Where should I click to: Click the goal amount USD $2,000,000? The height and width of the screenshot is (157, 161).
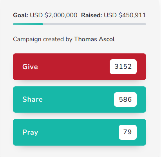(54, 15)
